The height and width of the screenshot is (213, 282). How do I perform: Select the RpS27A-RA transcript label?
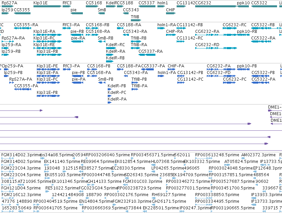click(13, 38)
